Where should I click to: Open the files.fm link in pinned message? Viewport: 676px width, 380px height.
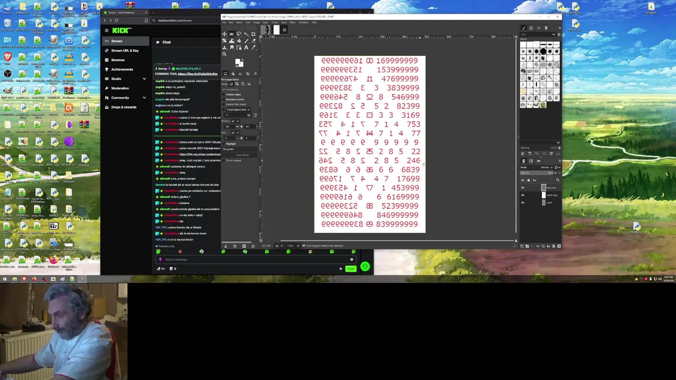pos(198,74)
